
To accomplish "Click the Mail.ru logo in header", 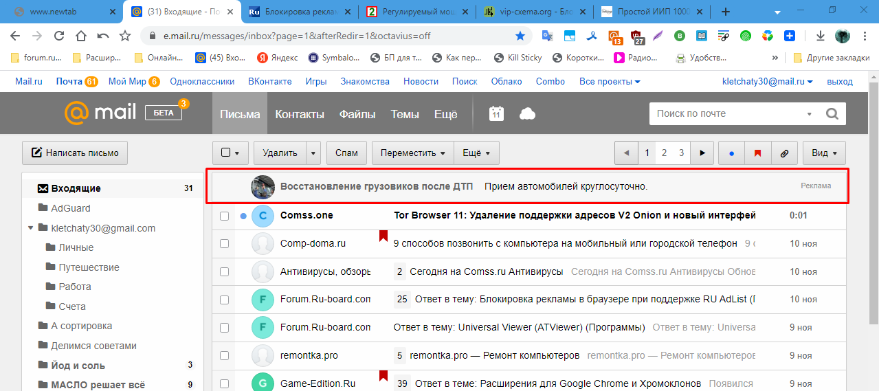I will coord(100,113).
